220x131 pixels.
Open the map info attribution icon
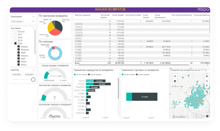click(x=208, y=116)
